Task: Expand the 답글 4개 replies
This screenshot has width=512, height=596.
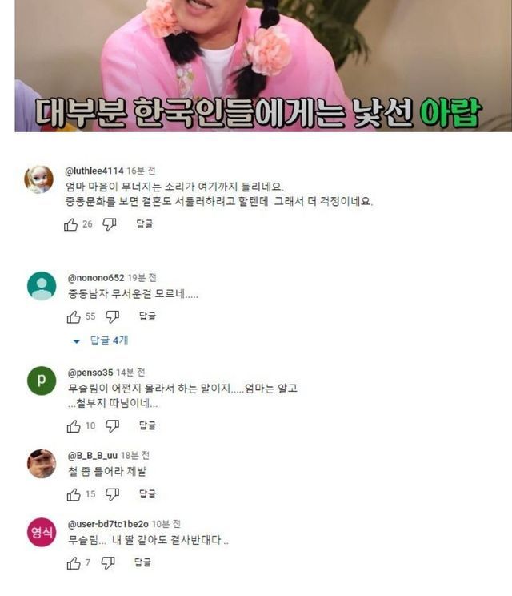Action: point(101,340)
